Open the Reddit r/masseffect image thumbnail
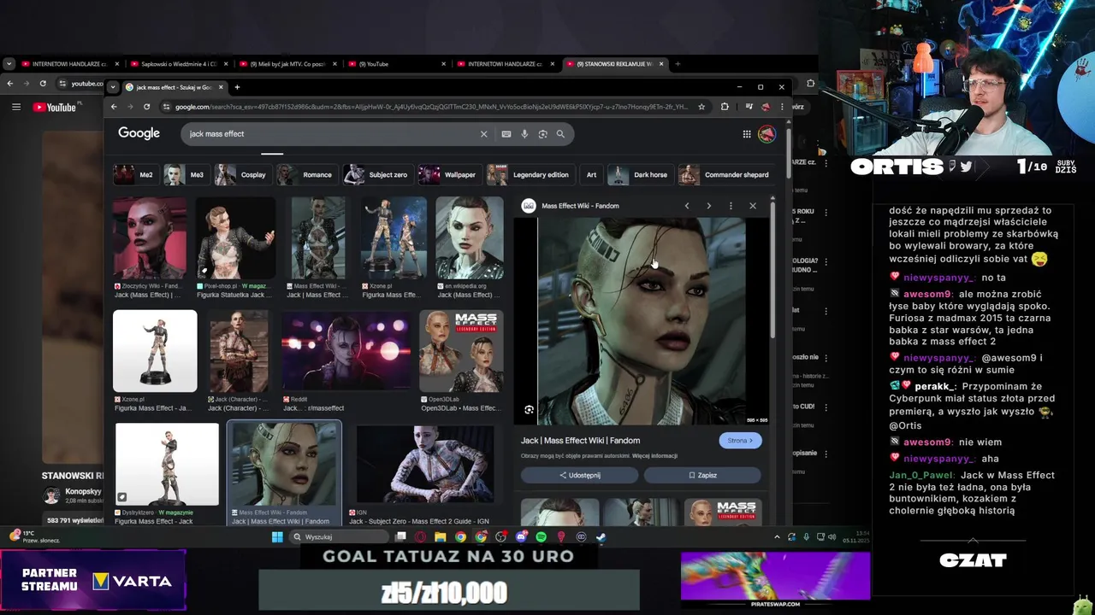 pyautogui.click(x=346, y=351)
